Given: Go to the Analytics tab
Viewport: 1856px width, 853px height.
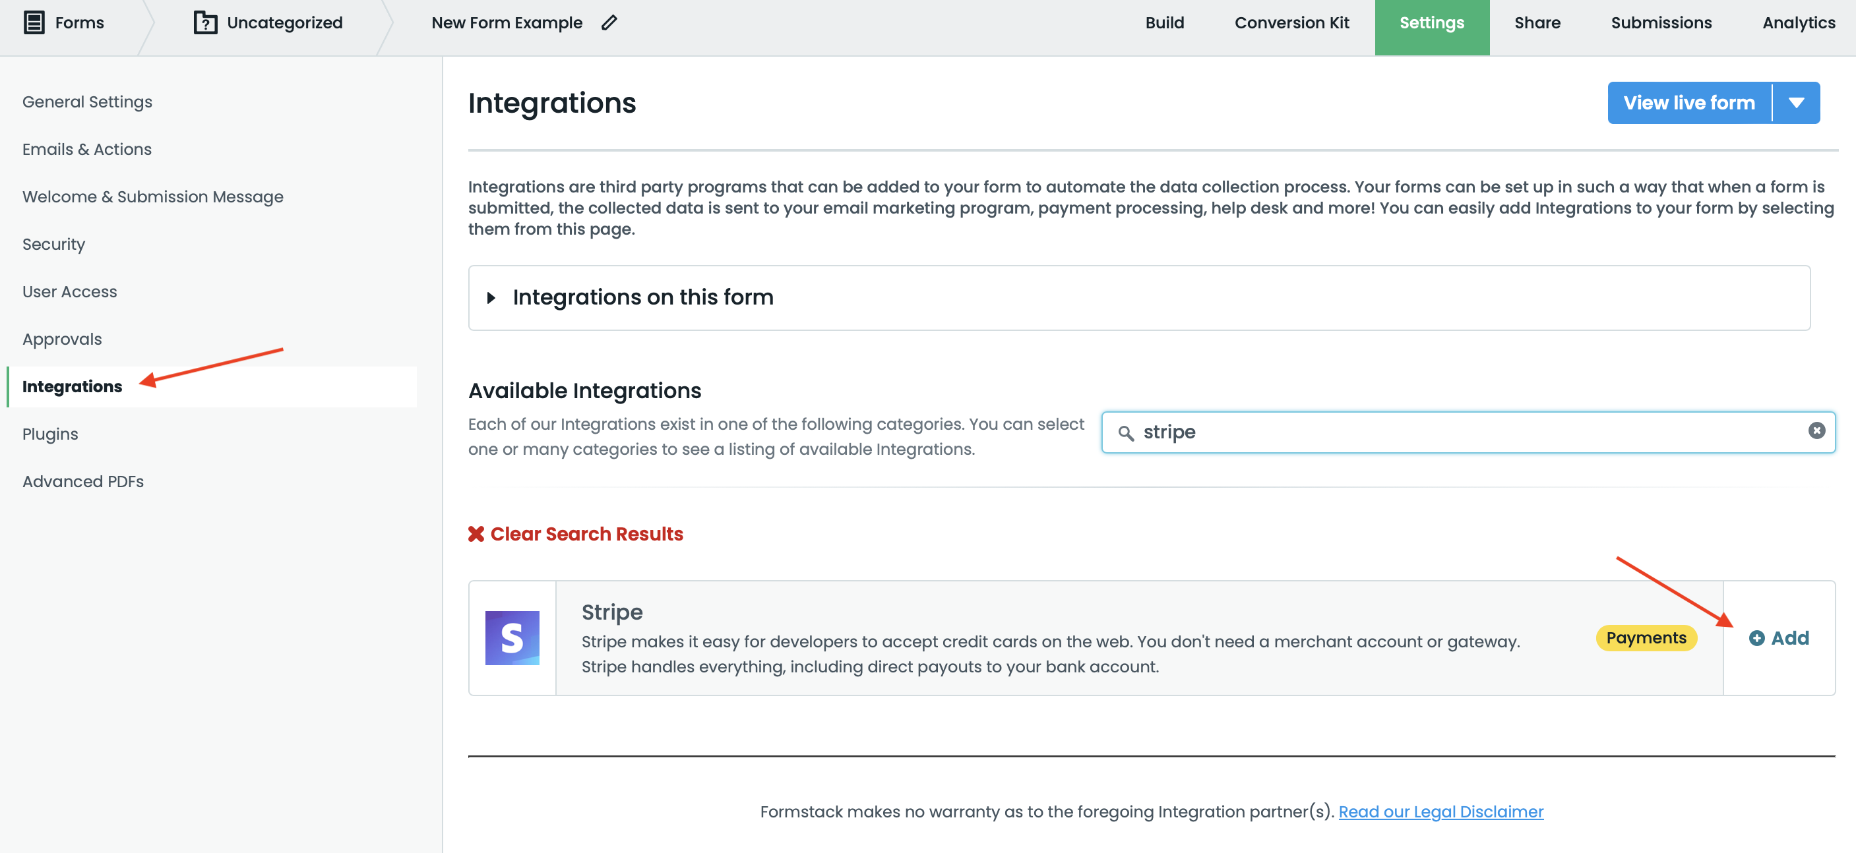Looking at the screenshot, I should tap(1799, 22).
